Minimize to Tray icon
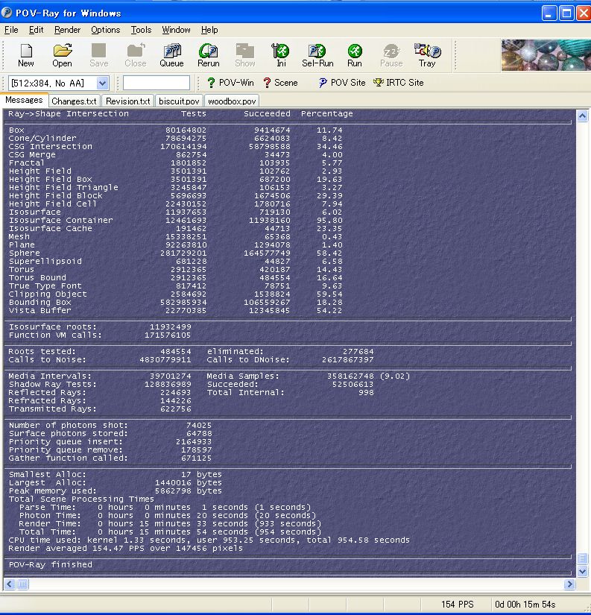591x615 pixels. click(x=427, y=55)
